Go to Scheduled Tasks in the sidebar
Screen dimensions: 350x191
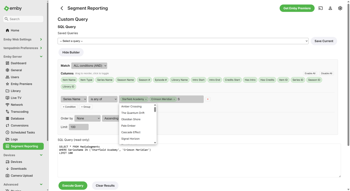coord(23,132)
